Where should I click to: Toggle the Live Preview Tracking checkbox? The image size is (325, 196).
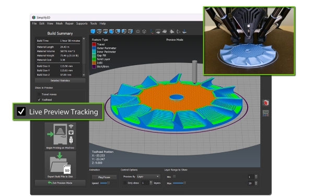click(21, 112)
